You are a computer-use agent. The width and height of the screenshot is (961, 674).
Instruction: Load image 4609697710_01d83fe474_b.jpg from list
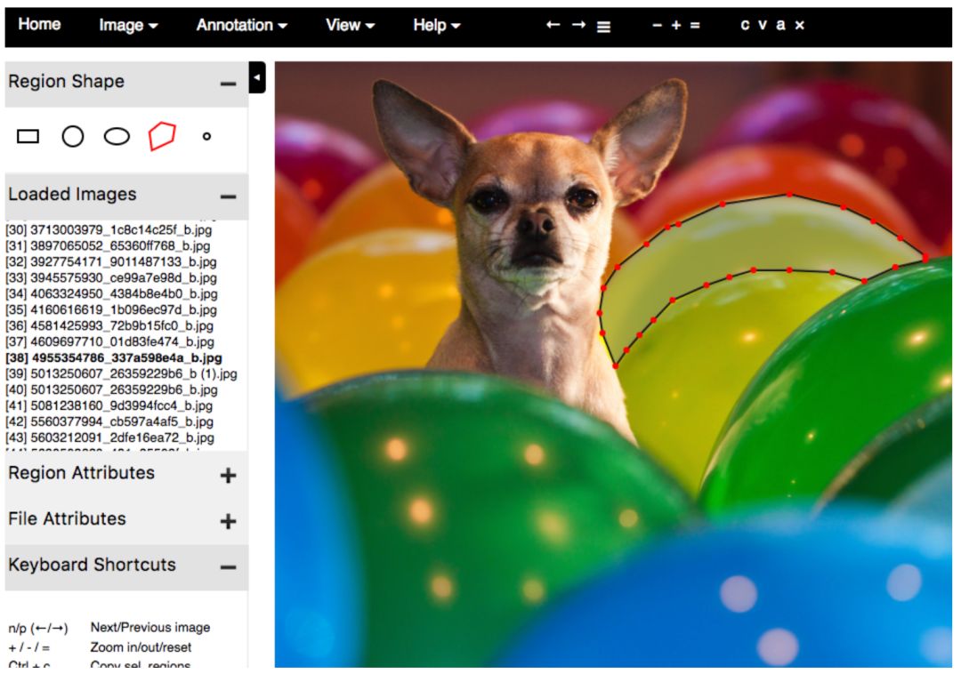click(109, 341)
